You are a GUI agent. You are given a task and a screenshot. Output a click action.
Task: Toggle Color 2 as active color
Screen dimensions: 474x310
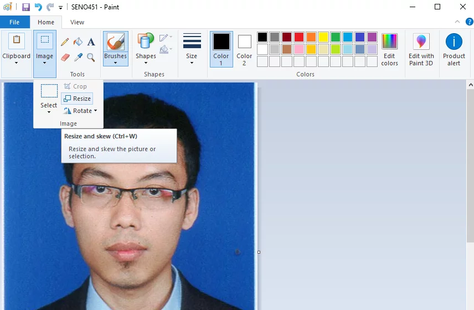click(244, 49)
